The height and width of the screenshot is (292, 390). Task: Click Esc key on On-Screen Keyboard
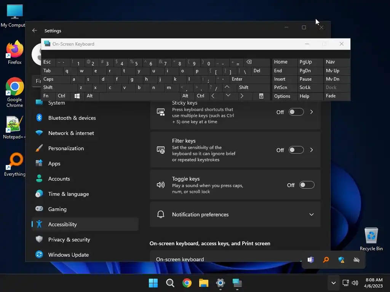tap(48, 62)
